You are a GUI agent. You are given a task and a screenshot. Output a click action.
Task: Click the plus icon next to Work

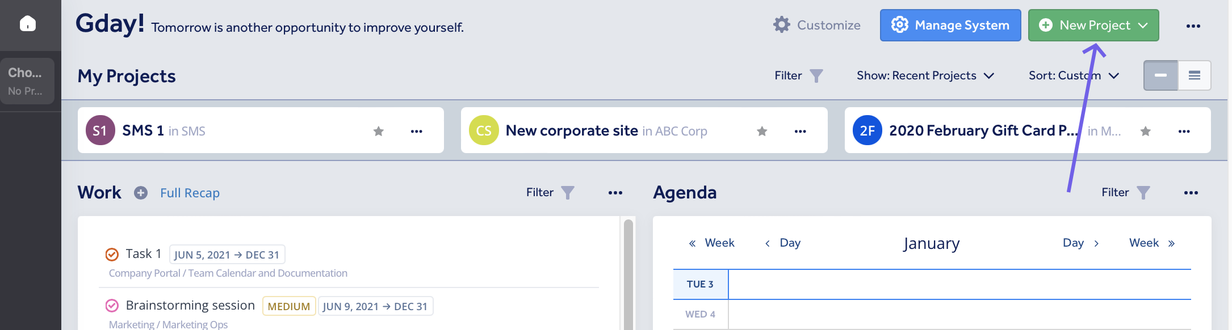pyautogui.click(x=141, y=193)
